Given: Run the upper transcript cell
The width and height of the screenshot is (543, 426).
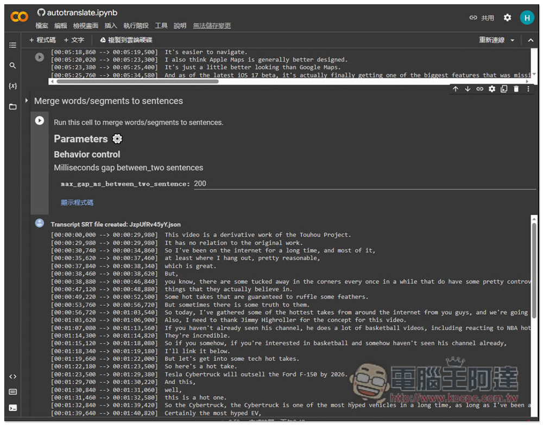Looking at the screenshot, I should [40, 57].
